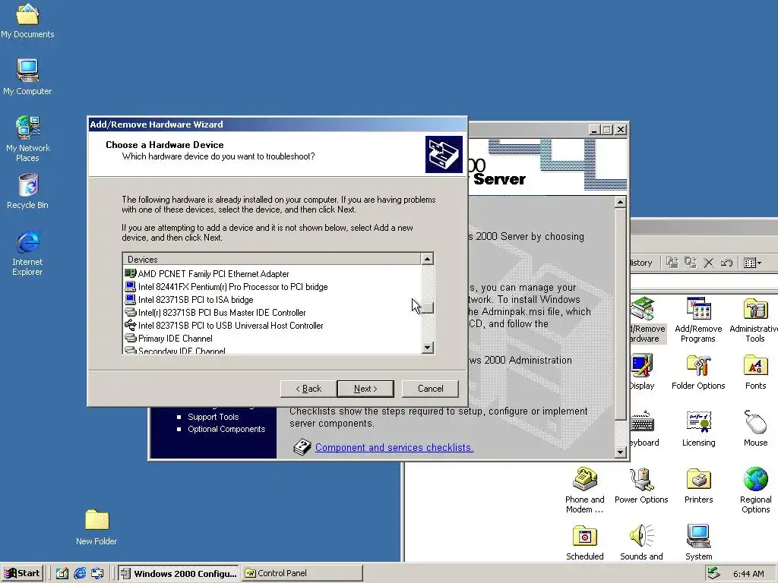Click the system tray network icon
The height and width of the screenshot is (583, 778).
(713, 573)
